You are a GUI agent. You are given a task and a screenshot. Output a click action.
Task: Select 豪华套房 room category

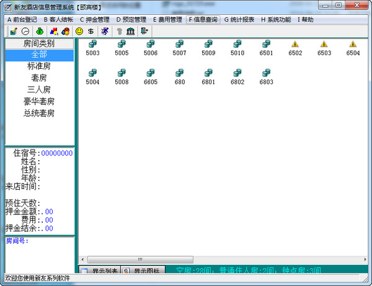coord(39,102)
